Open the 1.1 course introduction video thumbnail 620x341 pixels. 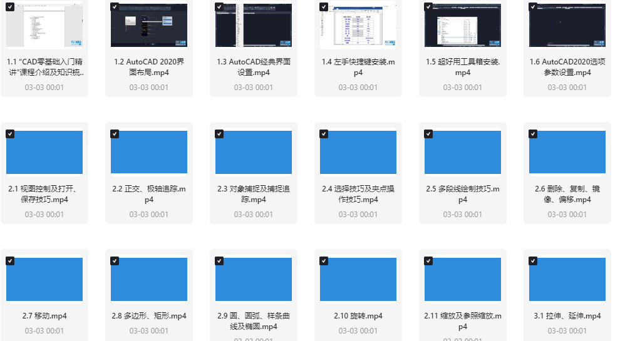click(44, 26)
